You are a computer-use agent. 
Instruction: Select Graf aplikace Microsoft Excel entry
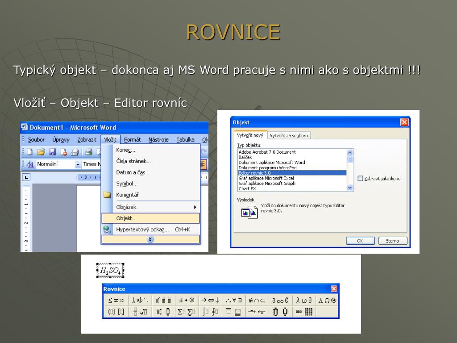pos(292,178)
